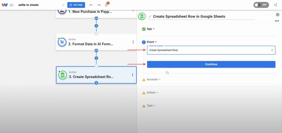Open step 1 New Purchase options menu
The image size is (282, 133).
point(133,10)
